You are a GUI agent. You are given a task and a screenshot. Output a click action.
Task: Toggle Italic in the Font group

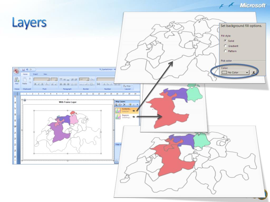click(x=39, y=84)
